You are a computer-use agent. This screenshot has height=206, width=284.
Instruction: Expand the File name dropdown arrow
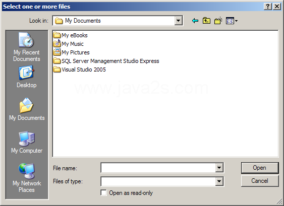pos(219,168)
